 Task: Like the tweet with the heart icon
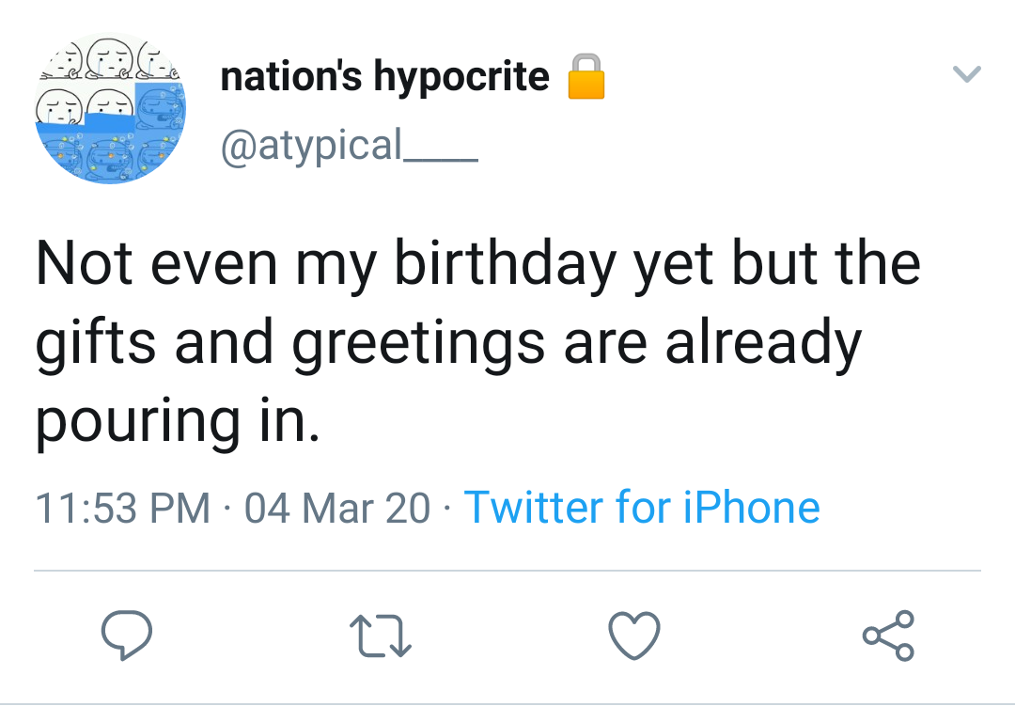pyautogui.click(x=635, y=635)
